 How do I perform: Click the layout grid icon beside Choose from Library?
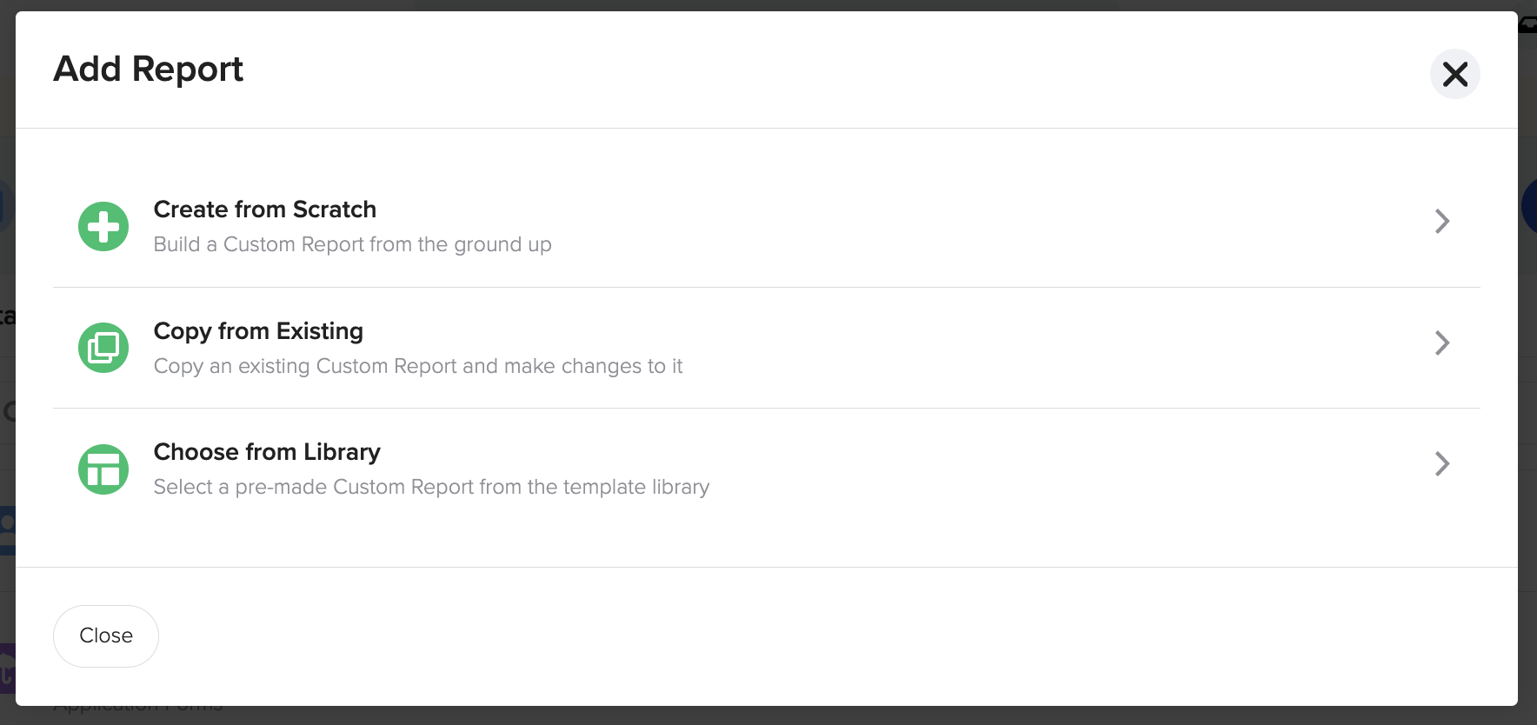(103, 469)
